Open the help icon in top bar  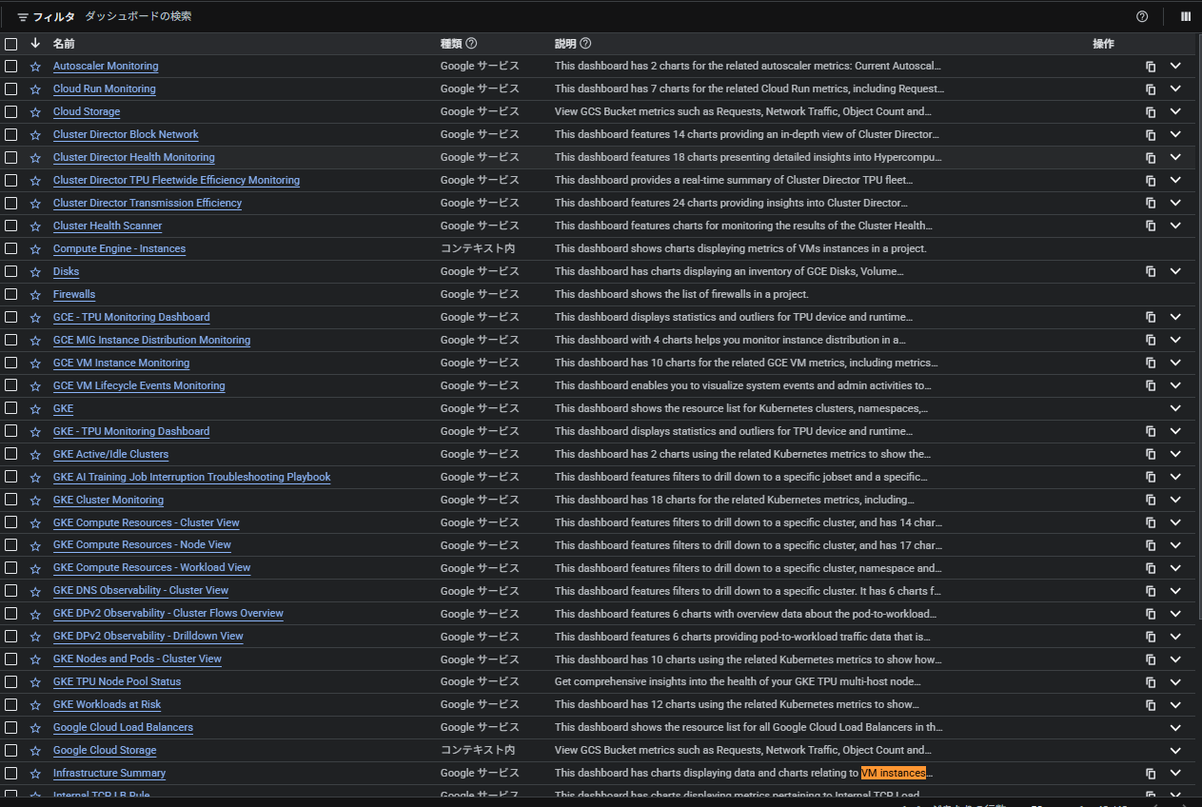click(x=1142, y=16)
